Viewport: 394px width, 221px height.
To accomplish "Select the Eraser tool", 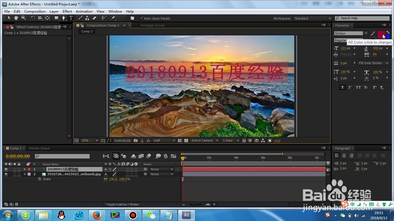I will (x=95, y=18).
